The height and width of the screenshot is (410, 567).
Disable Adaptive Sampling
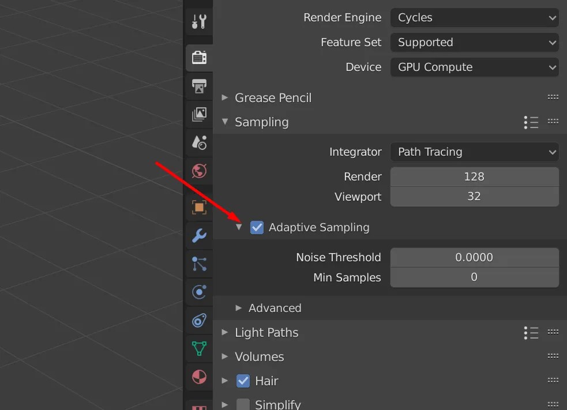[x=257, y=227]
